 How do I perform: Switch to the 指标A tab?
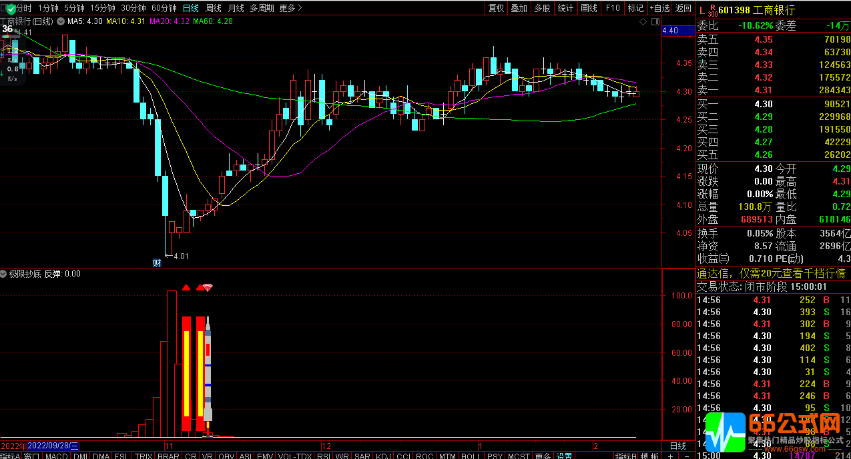pyautogui.click(x=10, y=456)
